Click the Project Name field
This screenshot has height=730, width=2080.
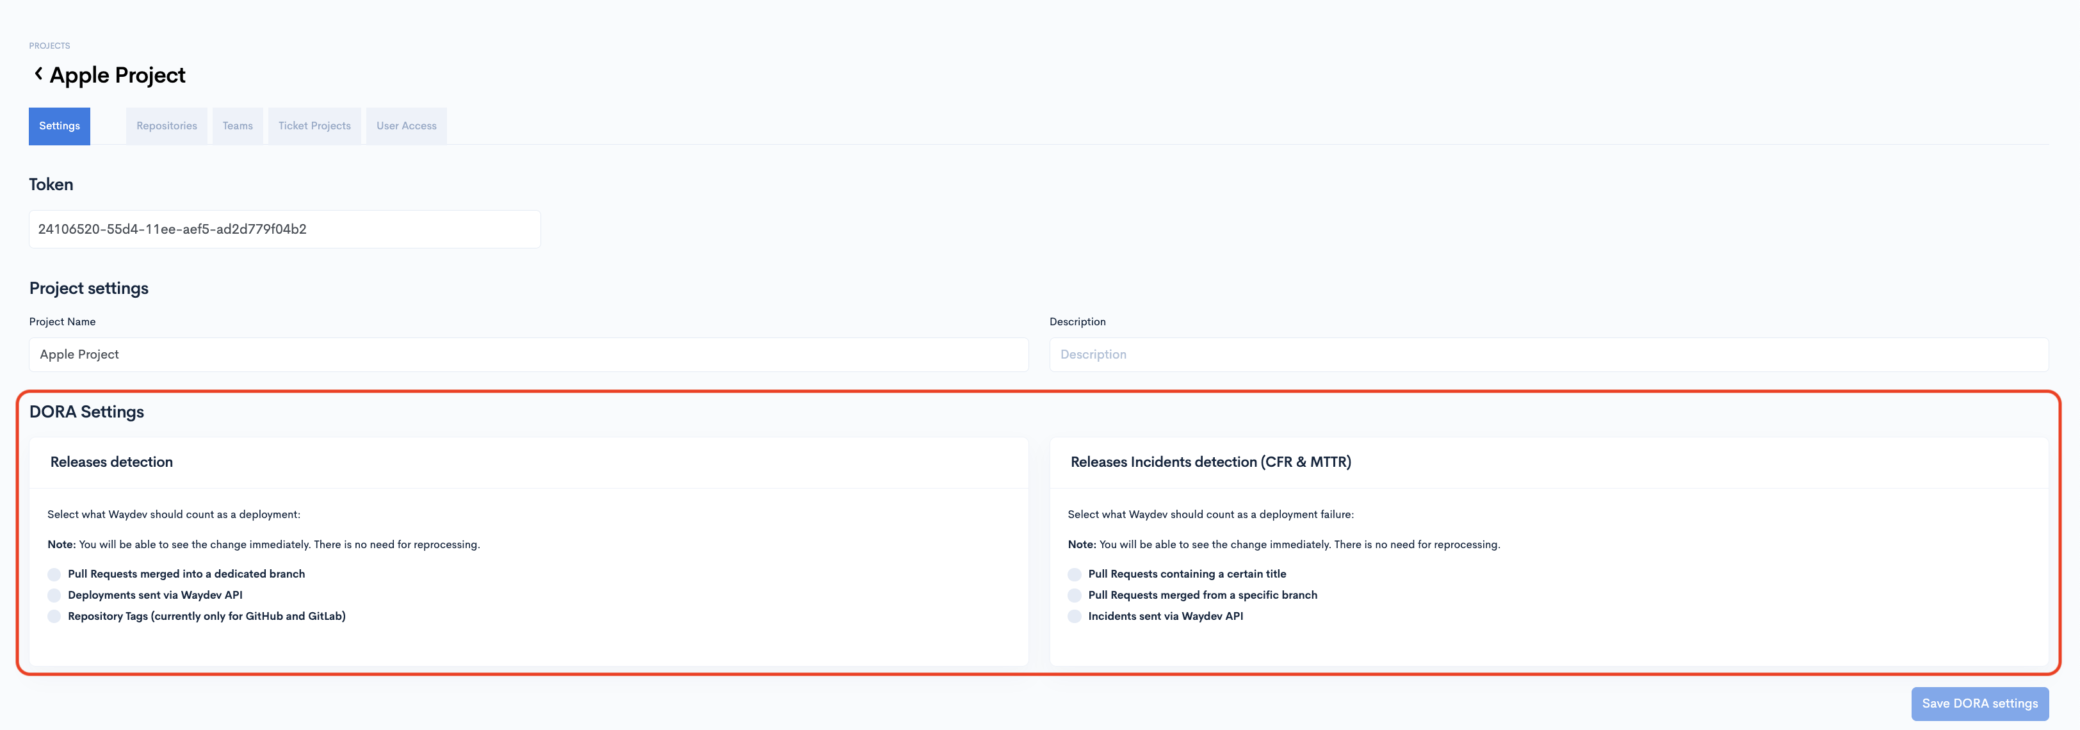528,355
